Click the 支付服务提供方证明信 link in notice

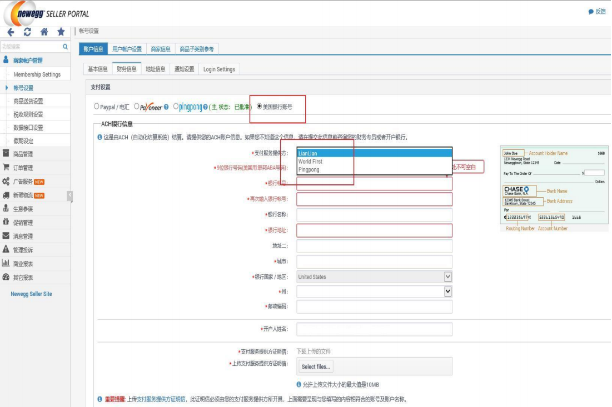click(x=161, y=399)
